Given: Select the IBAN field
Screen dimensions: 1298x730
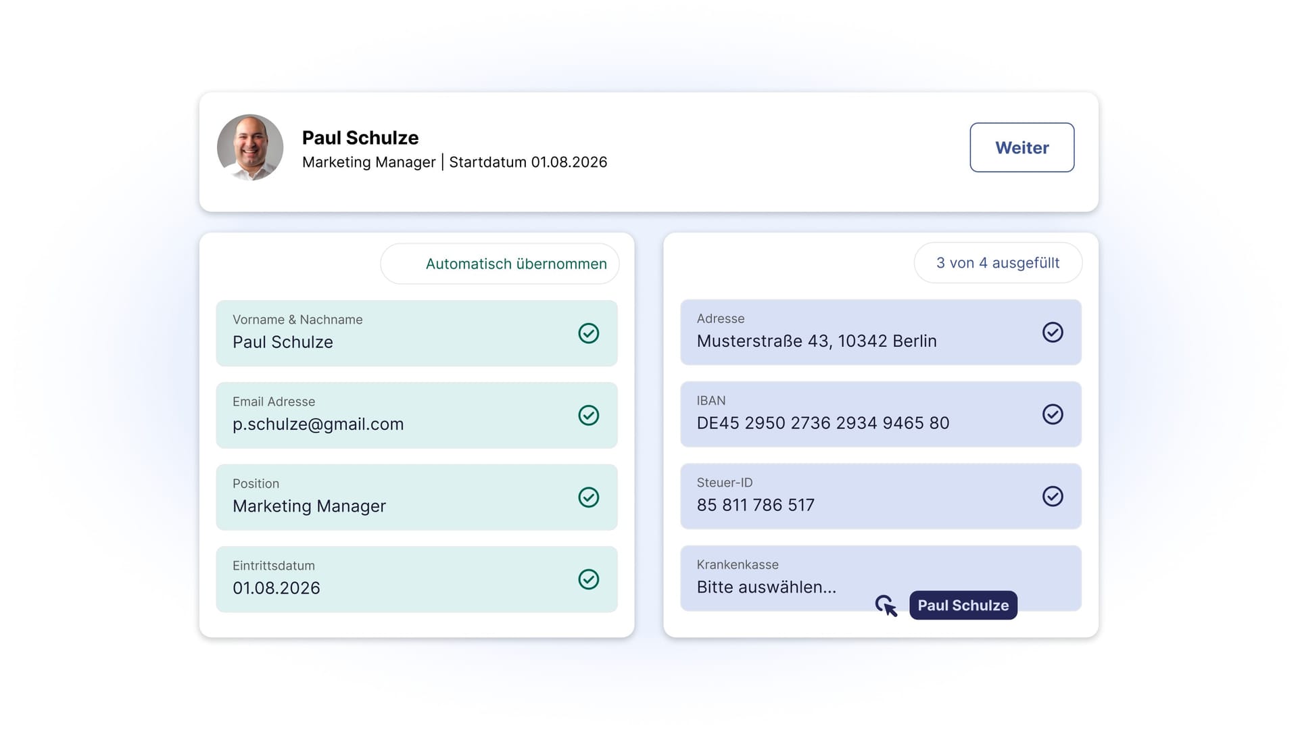Looking at the screenshot, I should point(880,414).
